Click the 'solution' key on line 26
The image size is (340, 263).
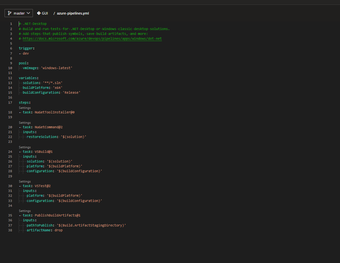pyautogui.click(x=35, y=161)
